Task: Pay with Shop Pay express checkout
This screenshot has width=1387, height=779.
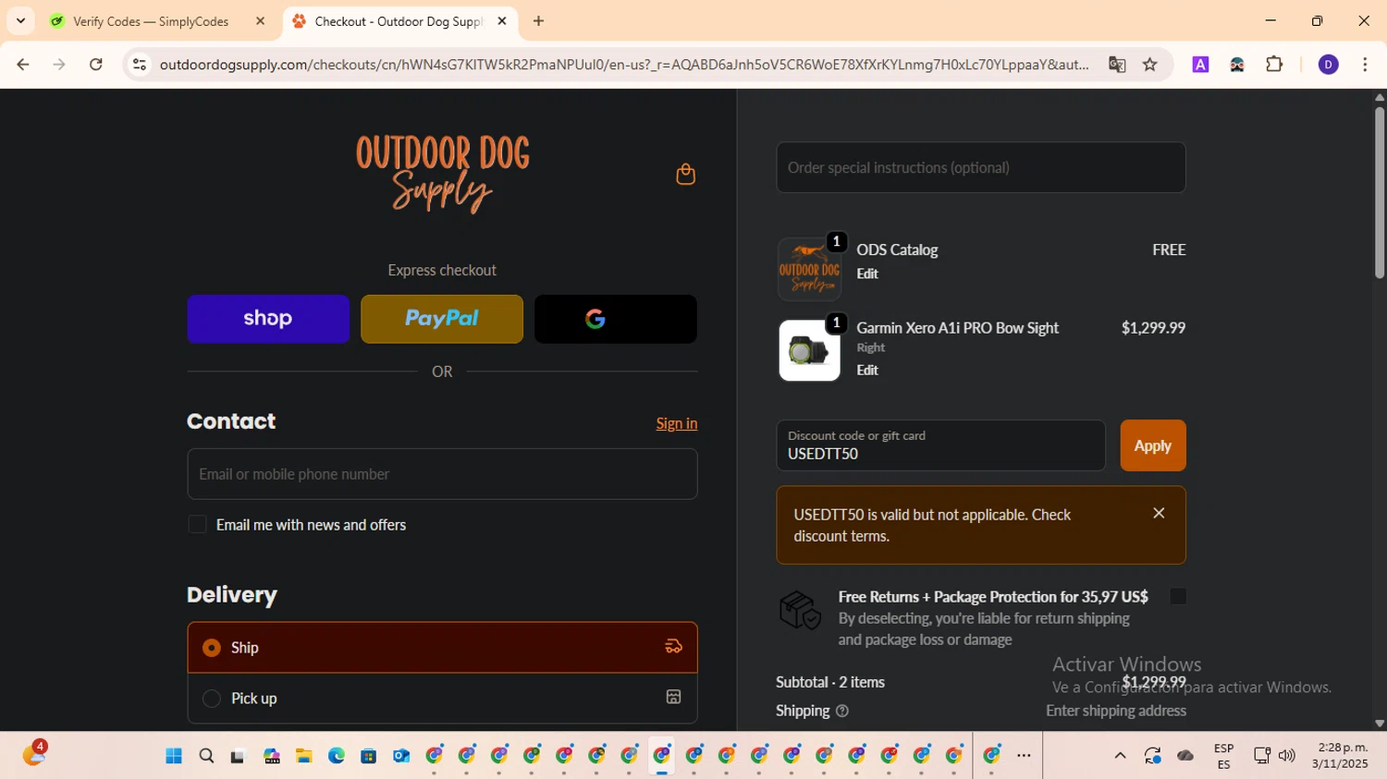Action: 268,319
